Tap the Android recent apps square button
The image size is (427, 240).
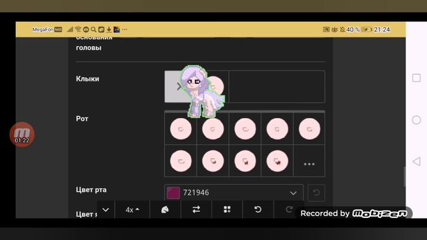point(416,78)
